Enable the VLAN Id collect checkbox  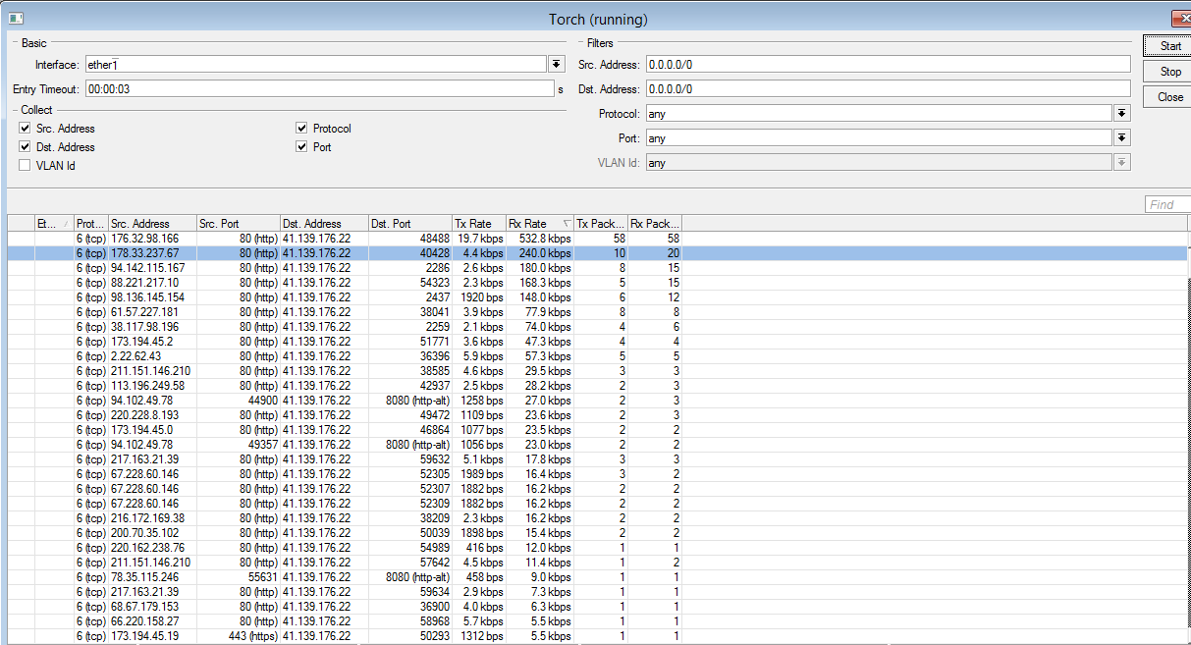pos(25,166)
